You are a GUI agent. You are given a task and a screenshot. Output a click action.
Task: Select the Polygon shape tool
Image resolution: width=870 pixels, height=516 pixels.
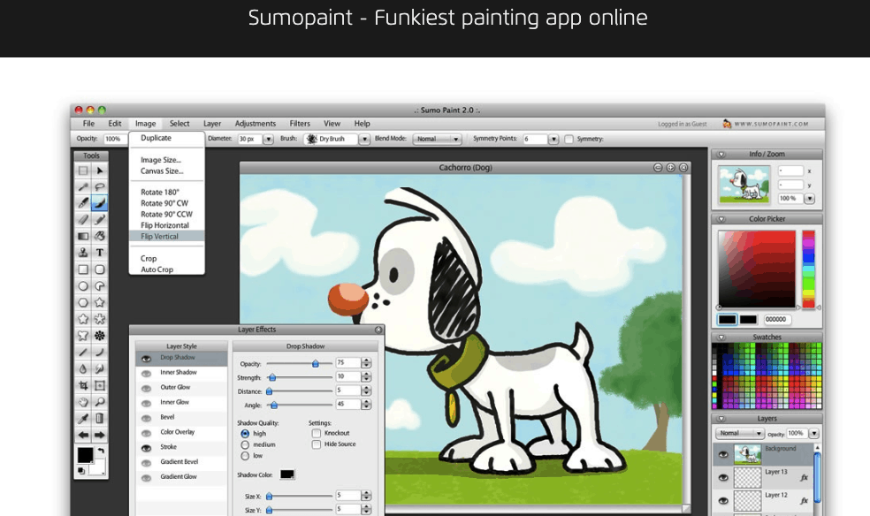[x=83, y=302]
